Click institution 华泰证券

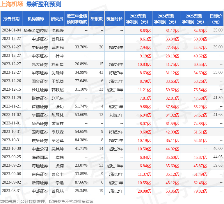tap(40, 73)
